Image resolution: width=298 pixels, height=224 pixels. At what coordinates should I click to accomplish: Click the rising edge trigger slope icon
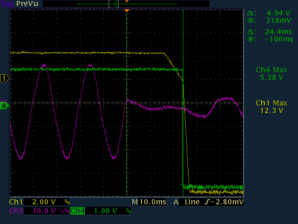tap(207, 202)
